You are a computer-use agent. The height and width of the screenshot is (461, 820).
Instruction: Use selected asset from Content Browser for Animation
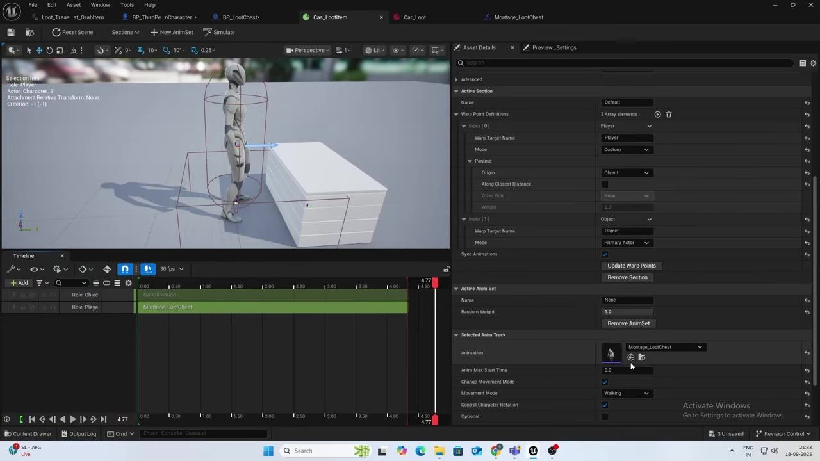pos(631,357)
